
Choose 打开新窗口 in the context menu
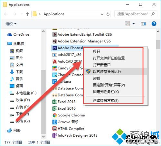[x=102, y=65]
